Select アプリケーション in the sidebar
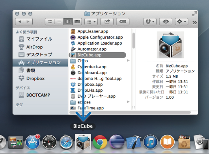 (x=40, y=62)
